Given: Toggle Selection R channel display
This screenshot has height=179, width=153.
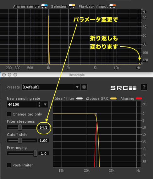Looking at the screenshot, I should pos(74,6).
